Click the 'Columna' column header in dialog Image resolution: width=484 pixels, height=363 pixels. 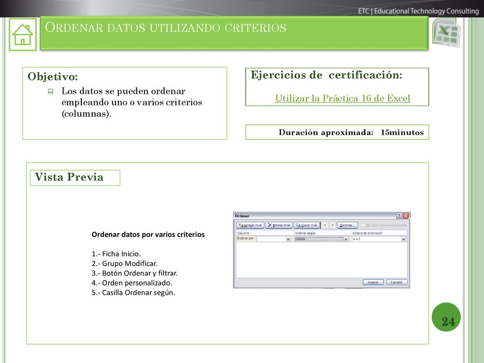click(243, 233)
